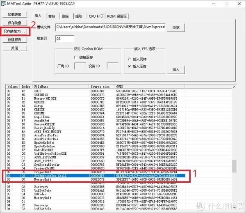The height and width of the screenshot is (213, 246).
Task: Select the AsusPostErrDxe row
Action: coord(96,139)
